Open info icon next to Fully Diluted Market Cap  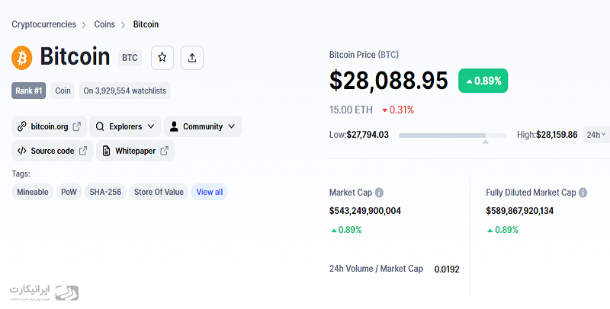pos(583,193)
